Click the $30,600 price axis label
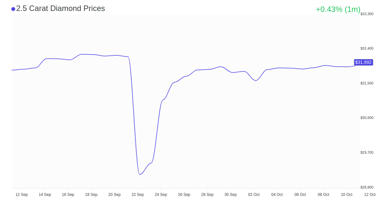Image resolution: width=388 pixels, height=203 pixels. (367, 118)
